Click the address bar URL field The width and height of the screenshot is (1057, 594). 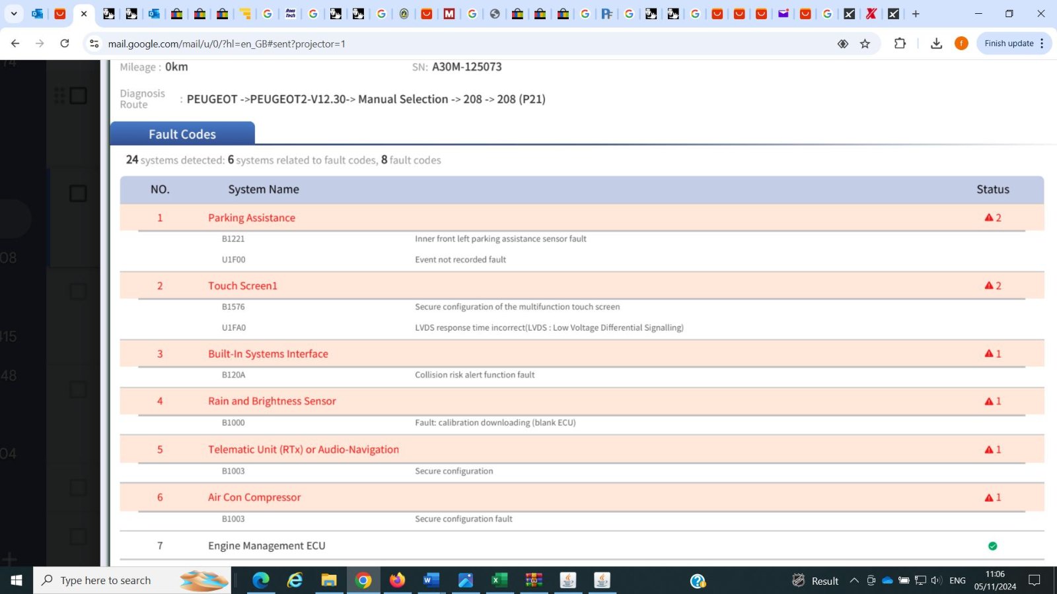[462, 44]
